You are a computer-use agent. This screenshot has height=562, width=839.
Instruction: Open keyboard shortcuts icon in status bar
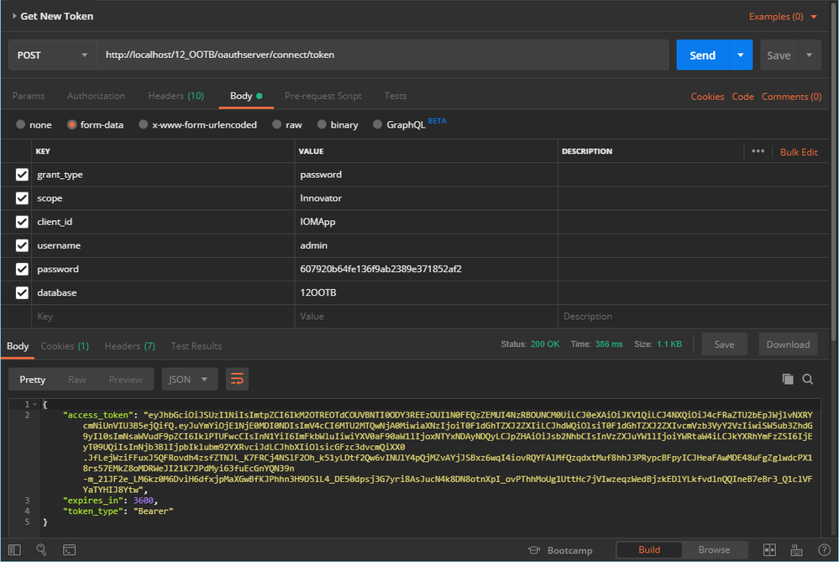795,550
